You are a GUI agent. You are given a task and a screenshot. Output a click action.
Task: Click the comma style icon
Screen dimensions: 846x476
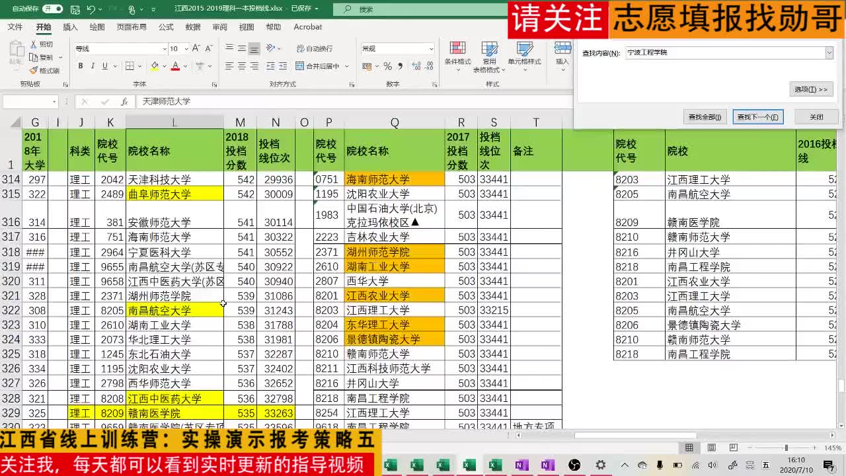tap(400, 66)
